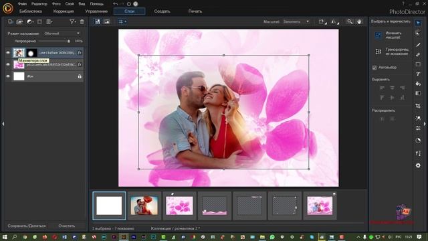
Task: Switch to the Управление tab
Action: point(96,11)
